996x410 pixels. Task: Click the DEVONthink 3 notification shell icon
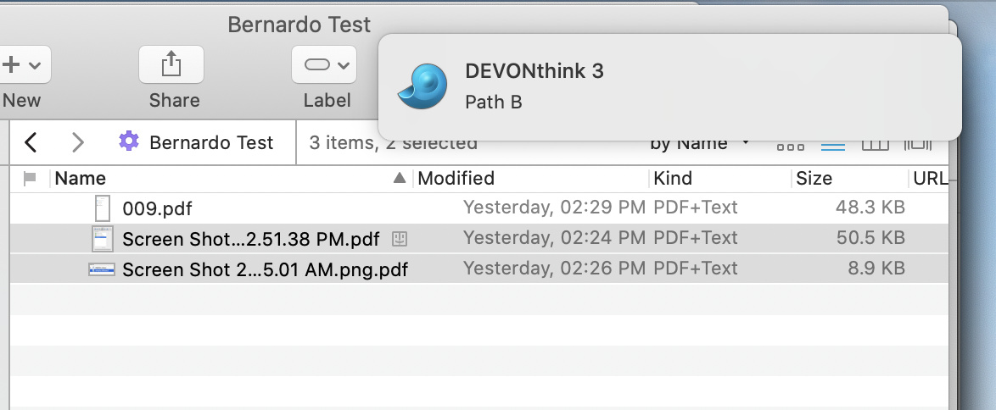[x=422, y=86]
